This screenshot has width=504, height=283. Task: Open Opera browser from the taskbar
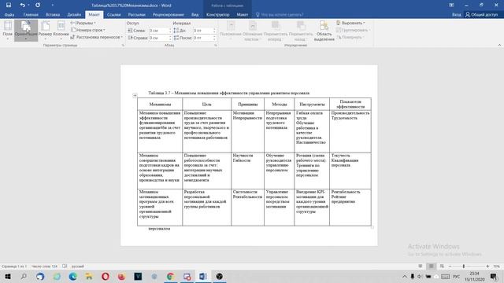[106, 276]
